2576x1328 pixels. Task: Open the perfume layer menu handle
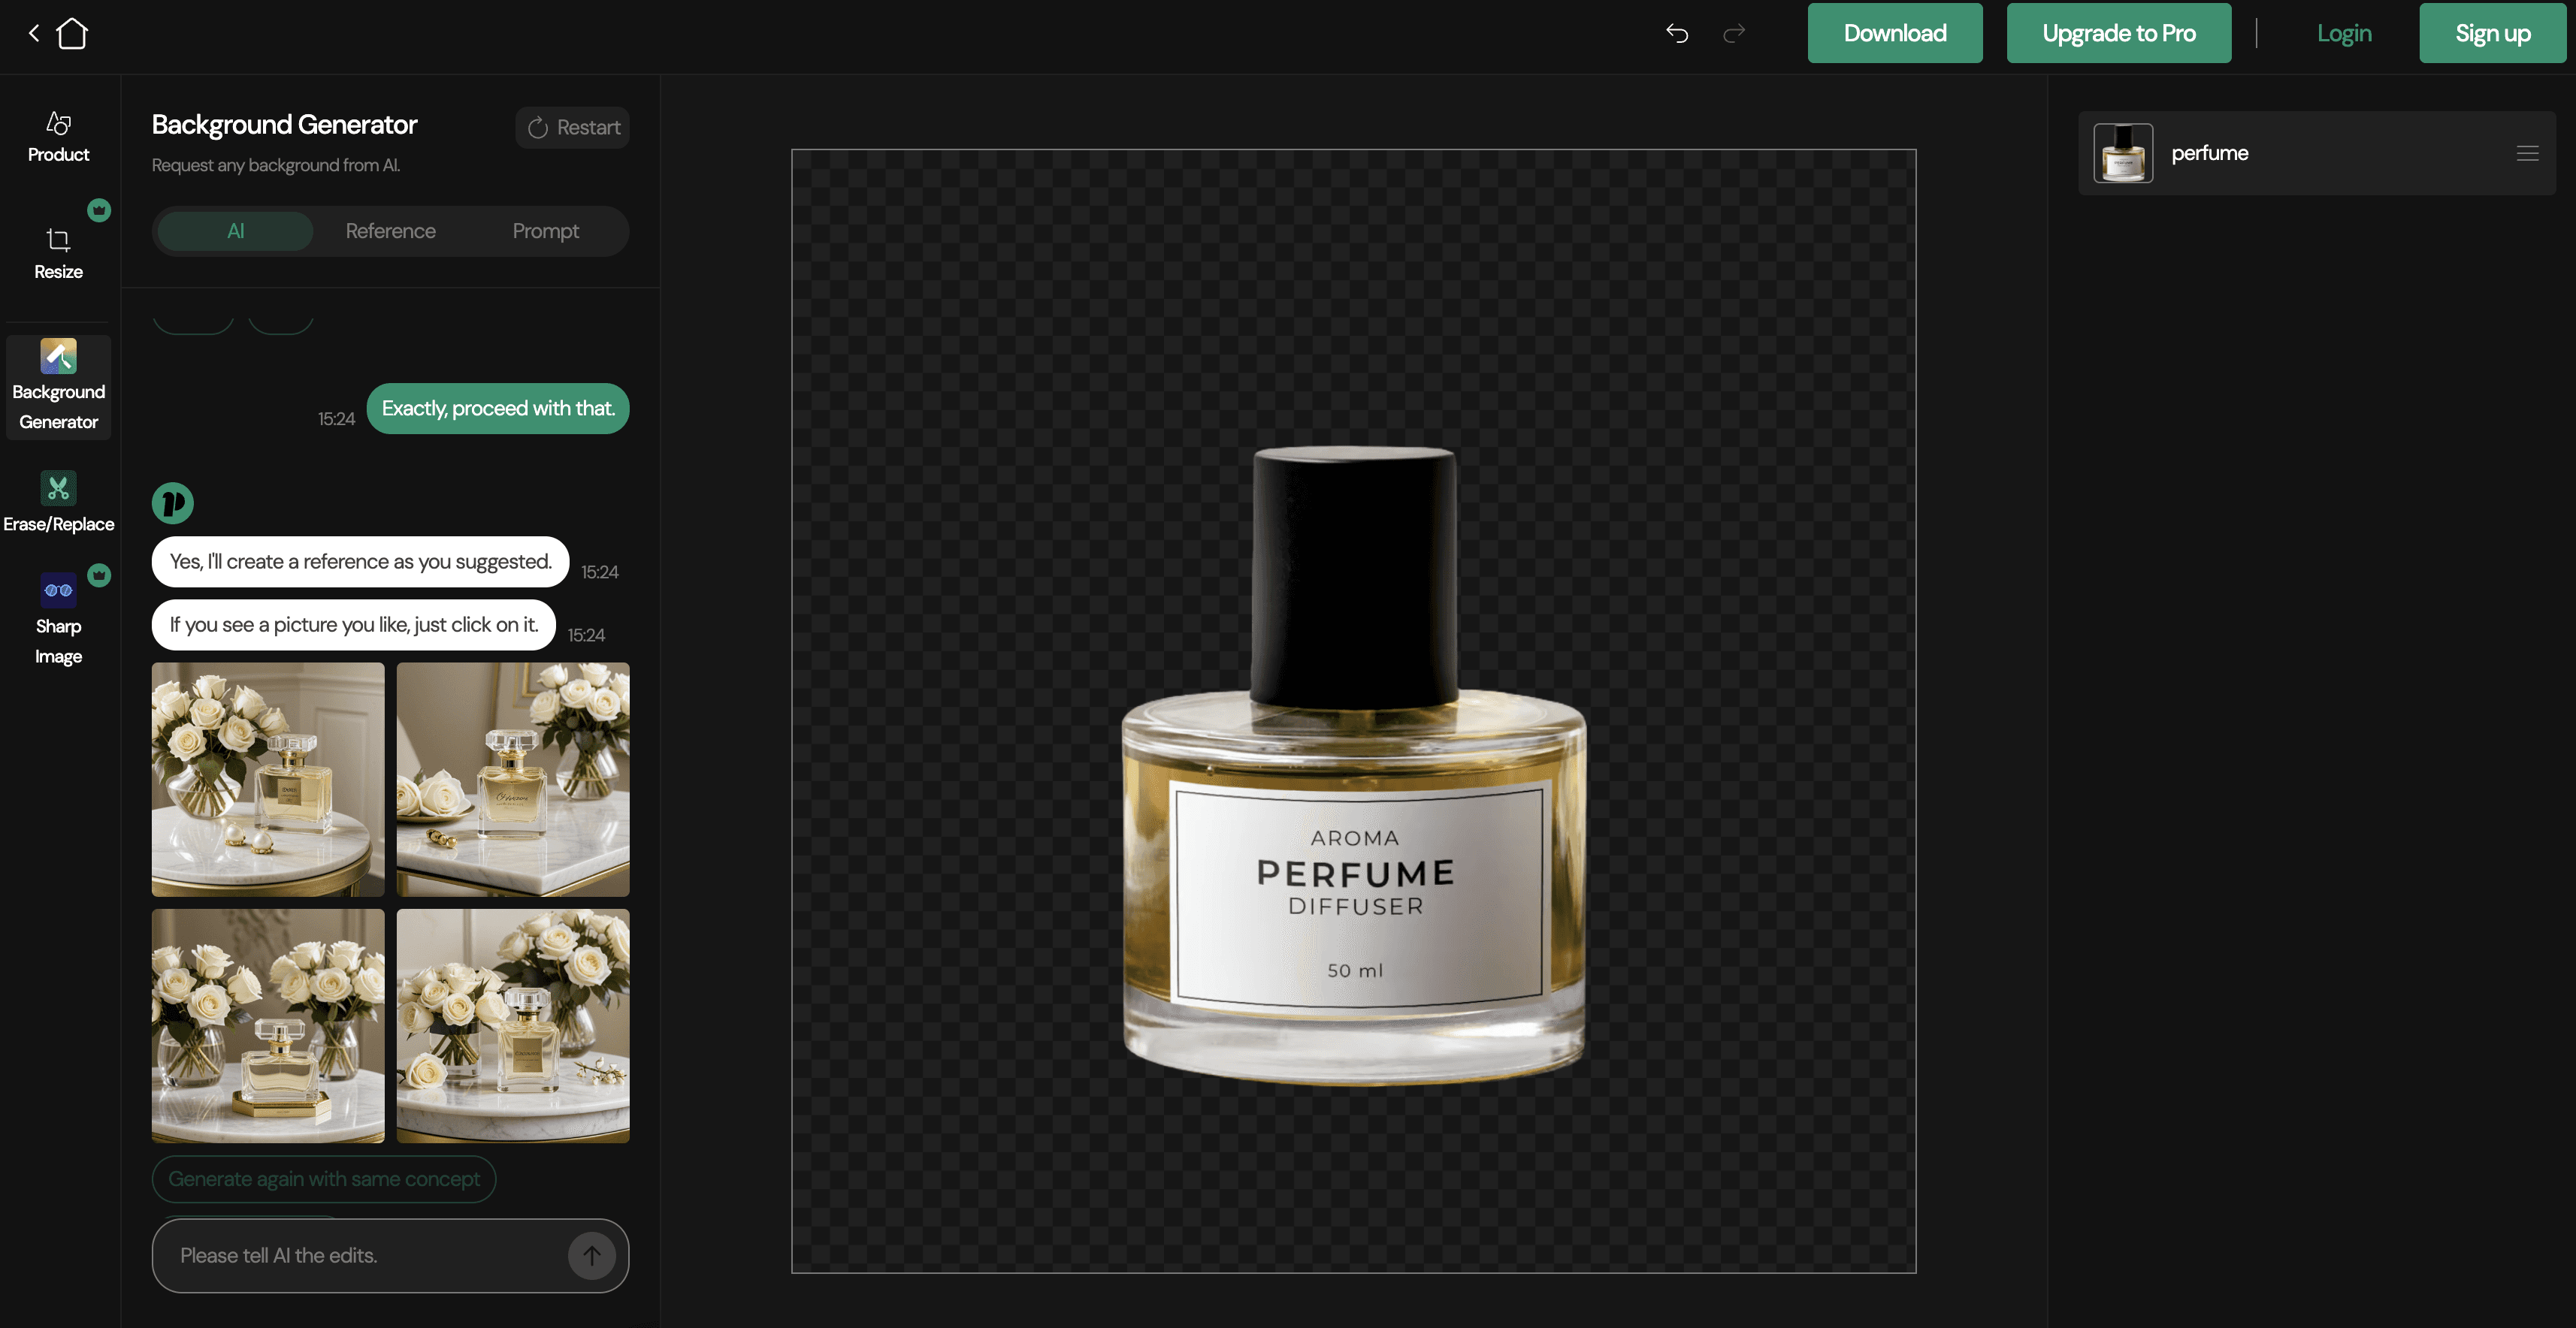coord(2527,153)
